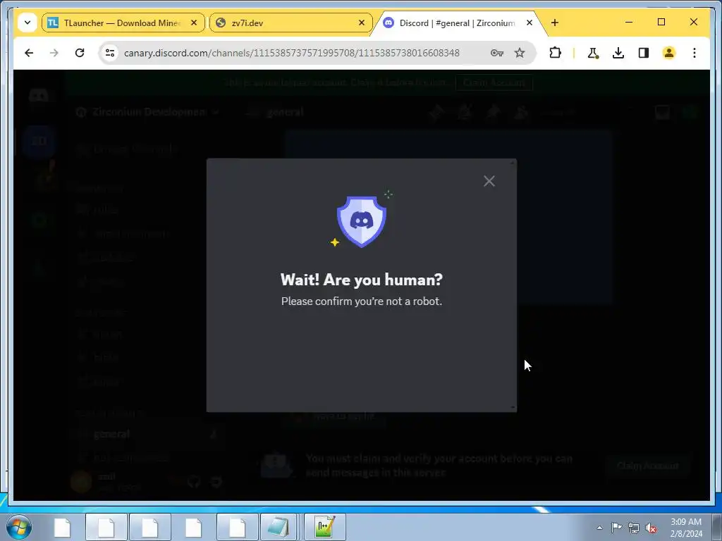Viewport: 722px width, 541px height.
Task: Open saved passwords key icon
Action: [x=497, y=53]
